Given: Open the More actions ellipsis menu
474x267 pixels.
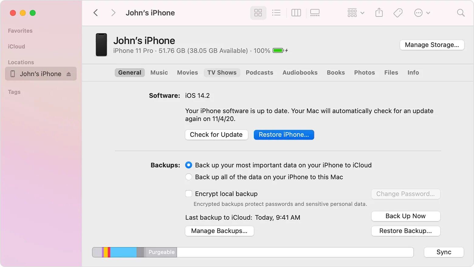Looking at the screenshot, I should [422, 13].
